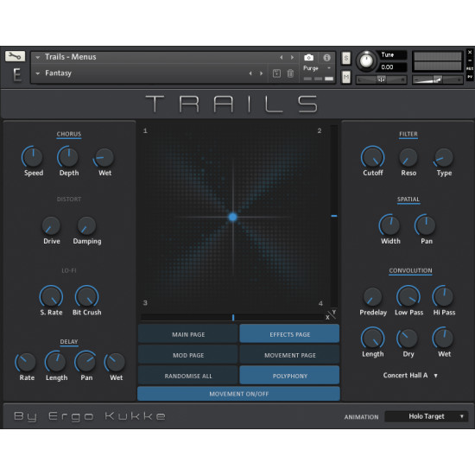
Task: Toggle the LO-FI effect on/off
Action: pyautogui.click(x=69, y=270)
